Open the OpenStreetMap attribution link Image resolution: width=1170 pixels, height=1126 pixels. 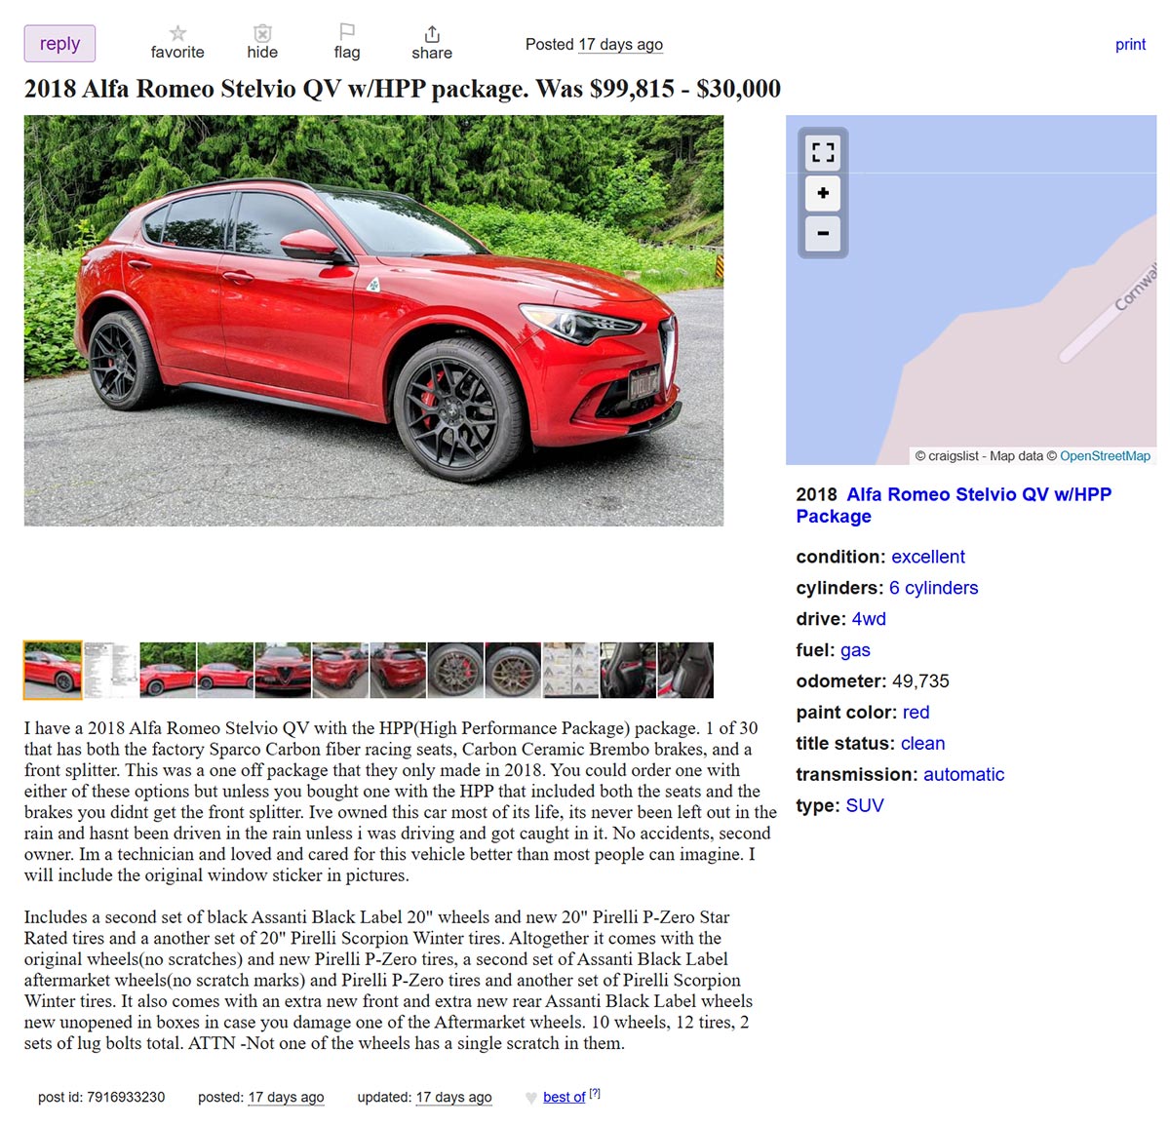(1105, 455)
